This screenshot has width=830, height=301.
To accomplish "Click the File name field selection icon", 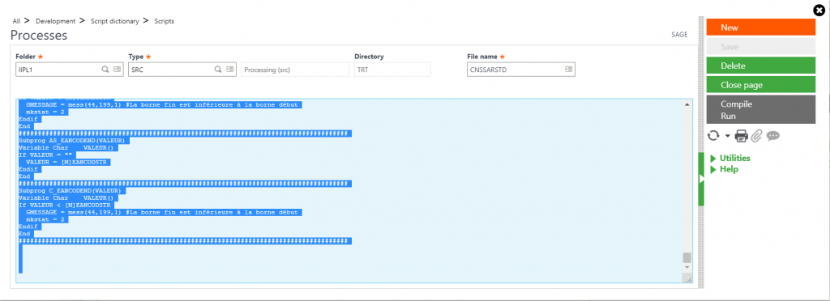I will tap(568, 70).
